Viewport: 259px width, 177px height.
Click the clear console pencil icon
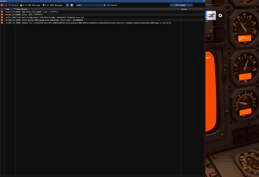(x=67, y=5)
